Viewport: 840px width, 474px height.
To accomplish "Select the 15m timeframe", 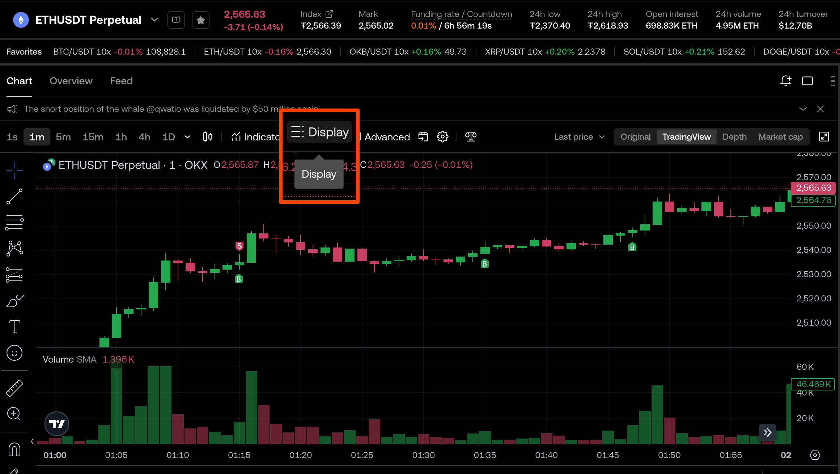I will point(93,137).
